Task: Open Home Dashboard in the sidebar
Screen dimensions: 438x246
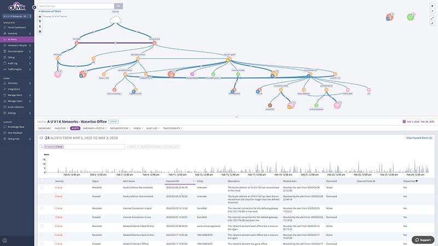Action: point(16,27)
